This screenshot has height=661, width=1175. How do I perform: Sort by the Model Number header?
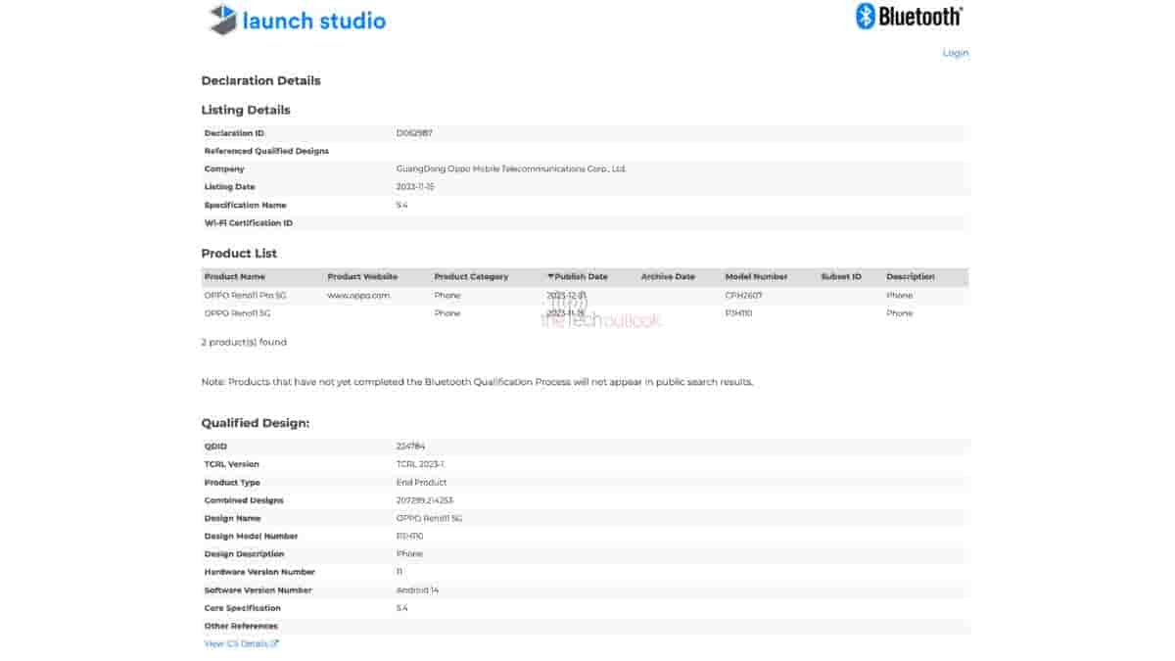[756, 277]
